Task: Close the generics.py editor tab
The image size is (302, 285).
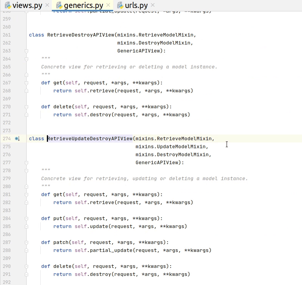Action: (108, 5)
